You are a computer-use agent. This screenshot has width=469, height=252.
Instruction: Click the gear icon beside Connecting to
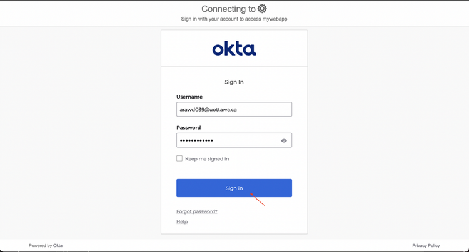click(262, 9)
